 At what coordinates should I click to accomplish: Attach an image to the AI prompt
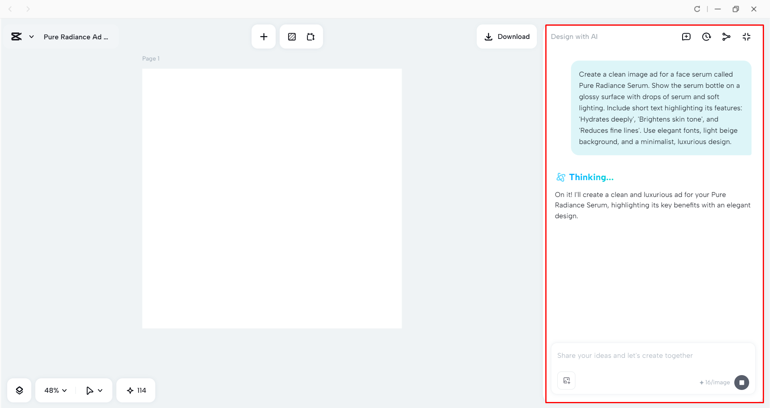566,380
